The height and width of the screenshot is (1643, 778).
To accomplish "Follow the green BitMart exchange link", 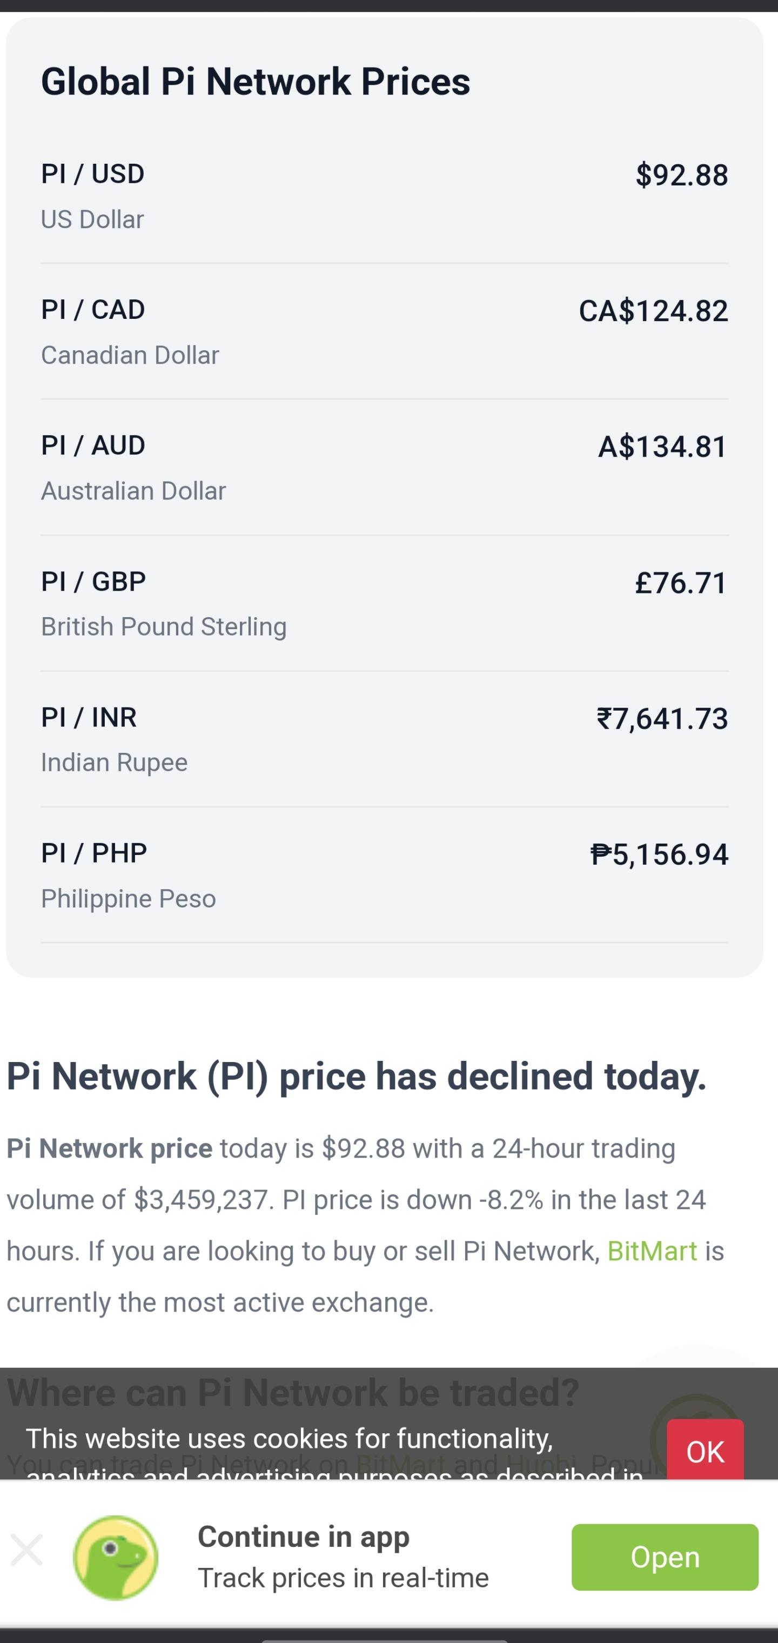I will (x=652, y=1251).
